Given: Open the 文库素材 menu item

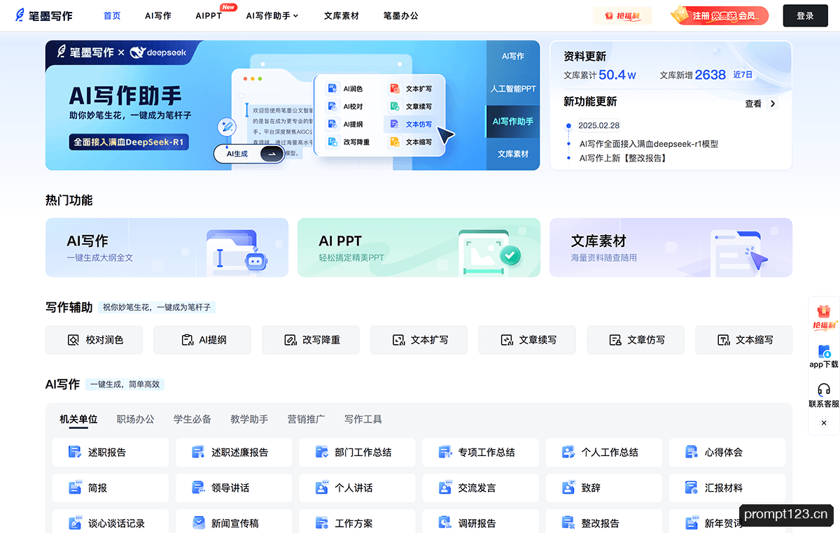Looking at the screenshot, I should [342, 15].
